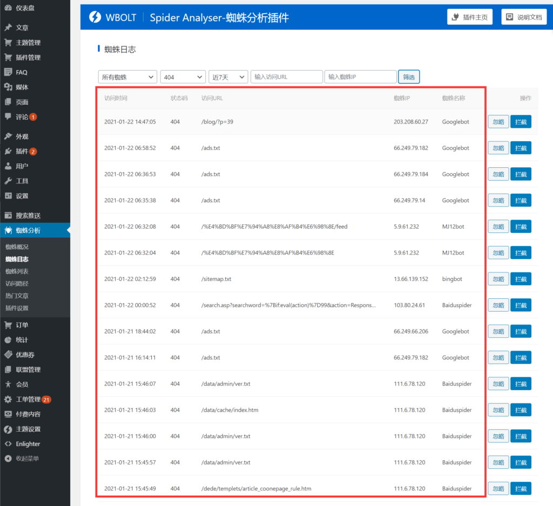
Task: Expand the 近7天 date range dropdown
Action: click(228, 77)
